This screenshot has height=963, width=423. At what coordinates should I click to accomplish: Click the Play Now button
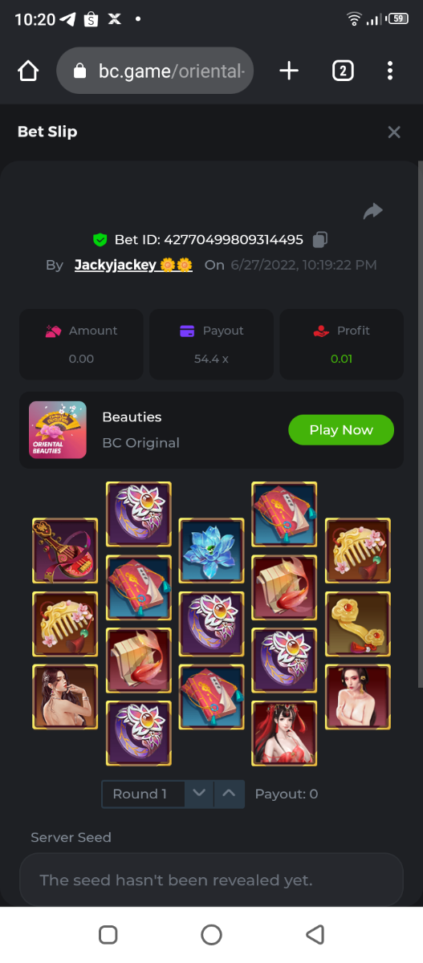pyautogui.click(x=341, y=430)
